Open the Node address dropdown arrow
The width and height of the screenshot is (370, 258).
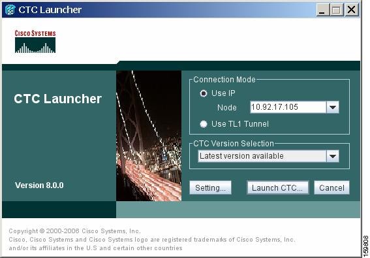333,107
